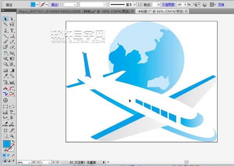Viewport: 234px width, 166px height.
Task: Select the Zoom magnifier tool
Action: [x=12, y=136]
